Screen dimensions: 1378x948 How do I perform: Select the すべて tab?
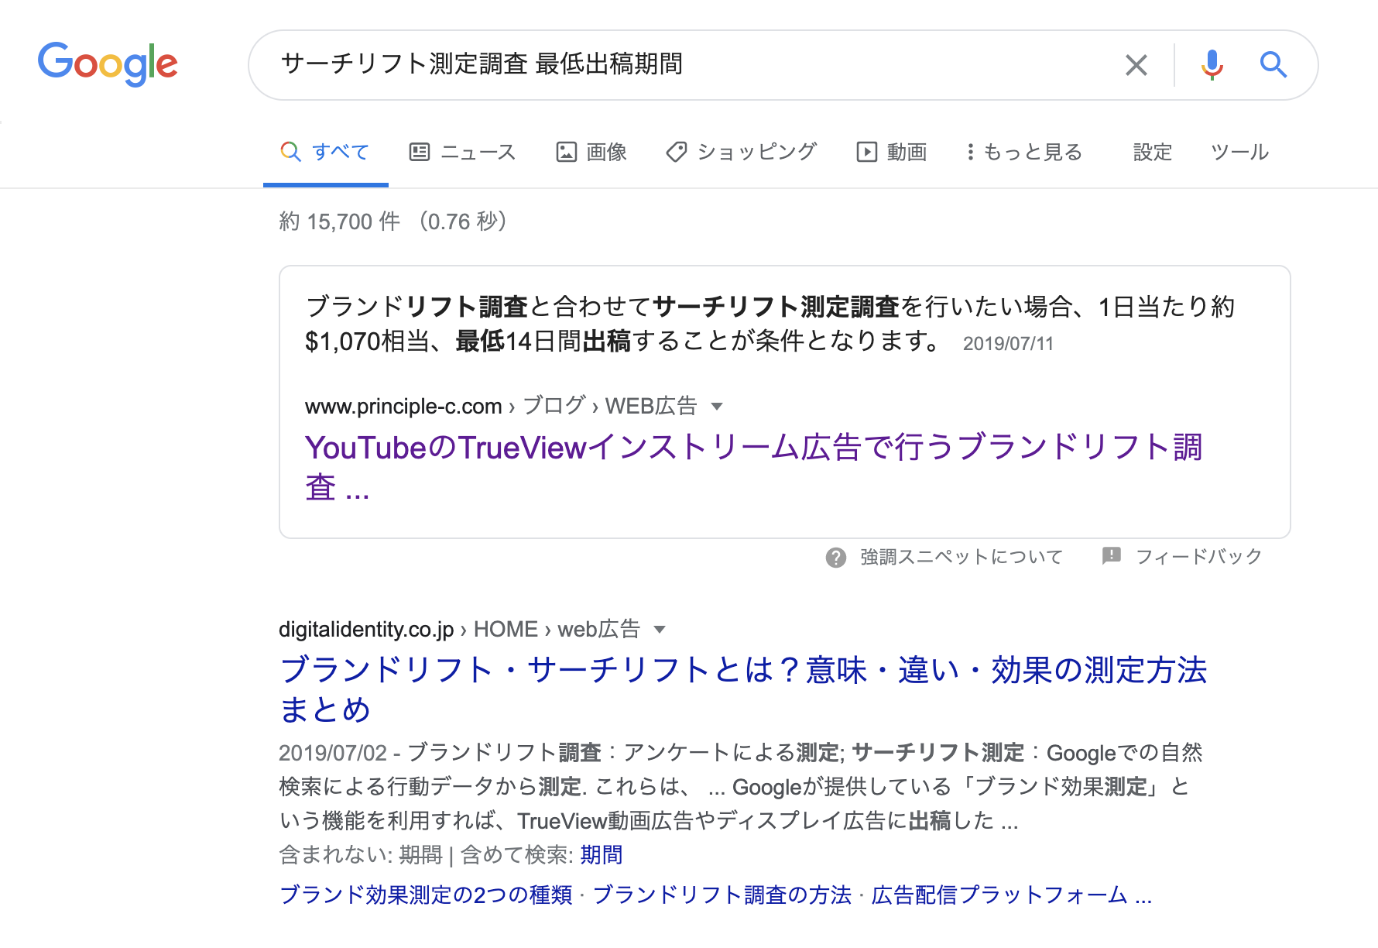(325, 152)
